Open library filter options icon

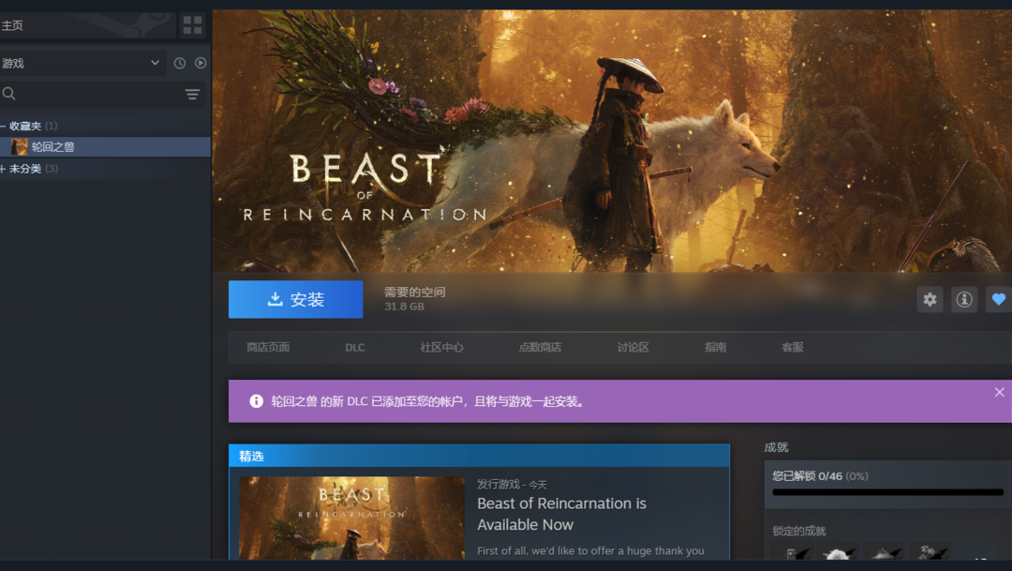[192, 95]
